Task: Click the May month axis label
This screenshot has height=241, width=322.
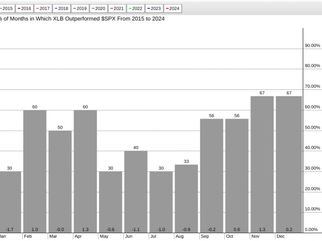Action: [x=104, y=236]
